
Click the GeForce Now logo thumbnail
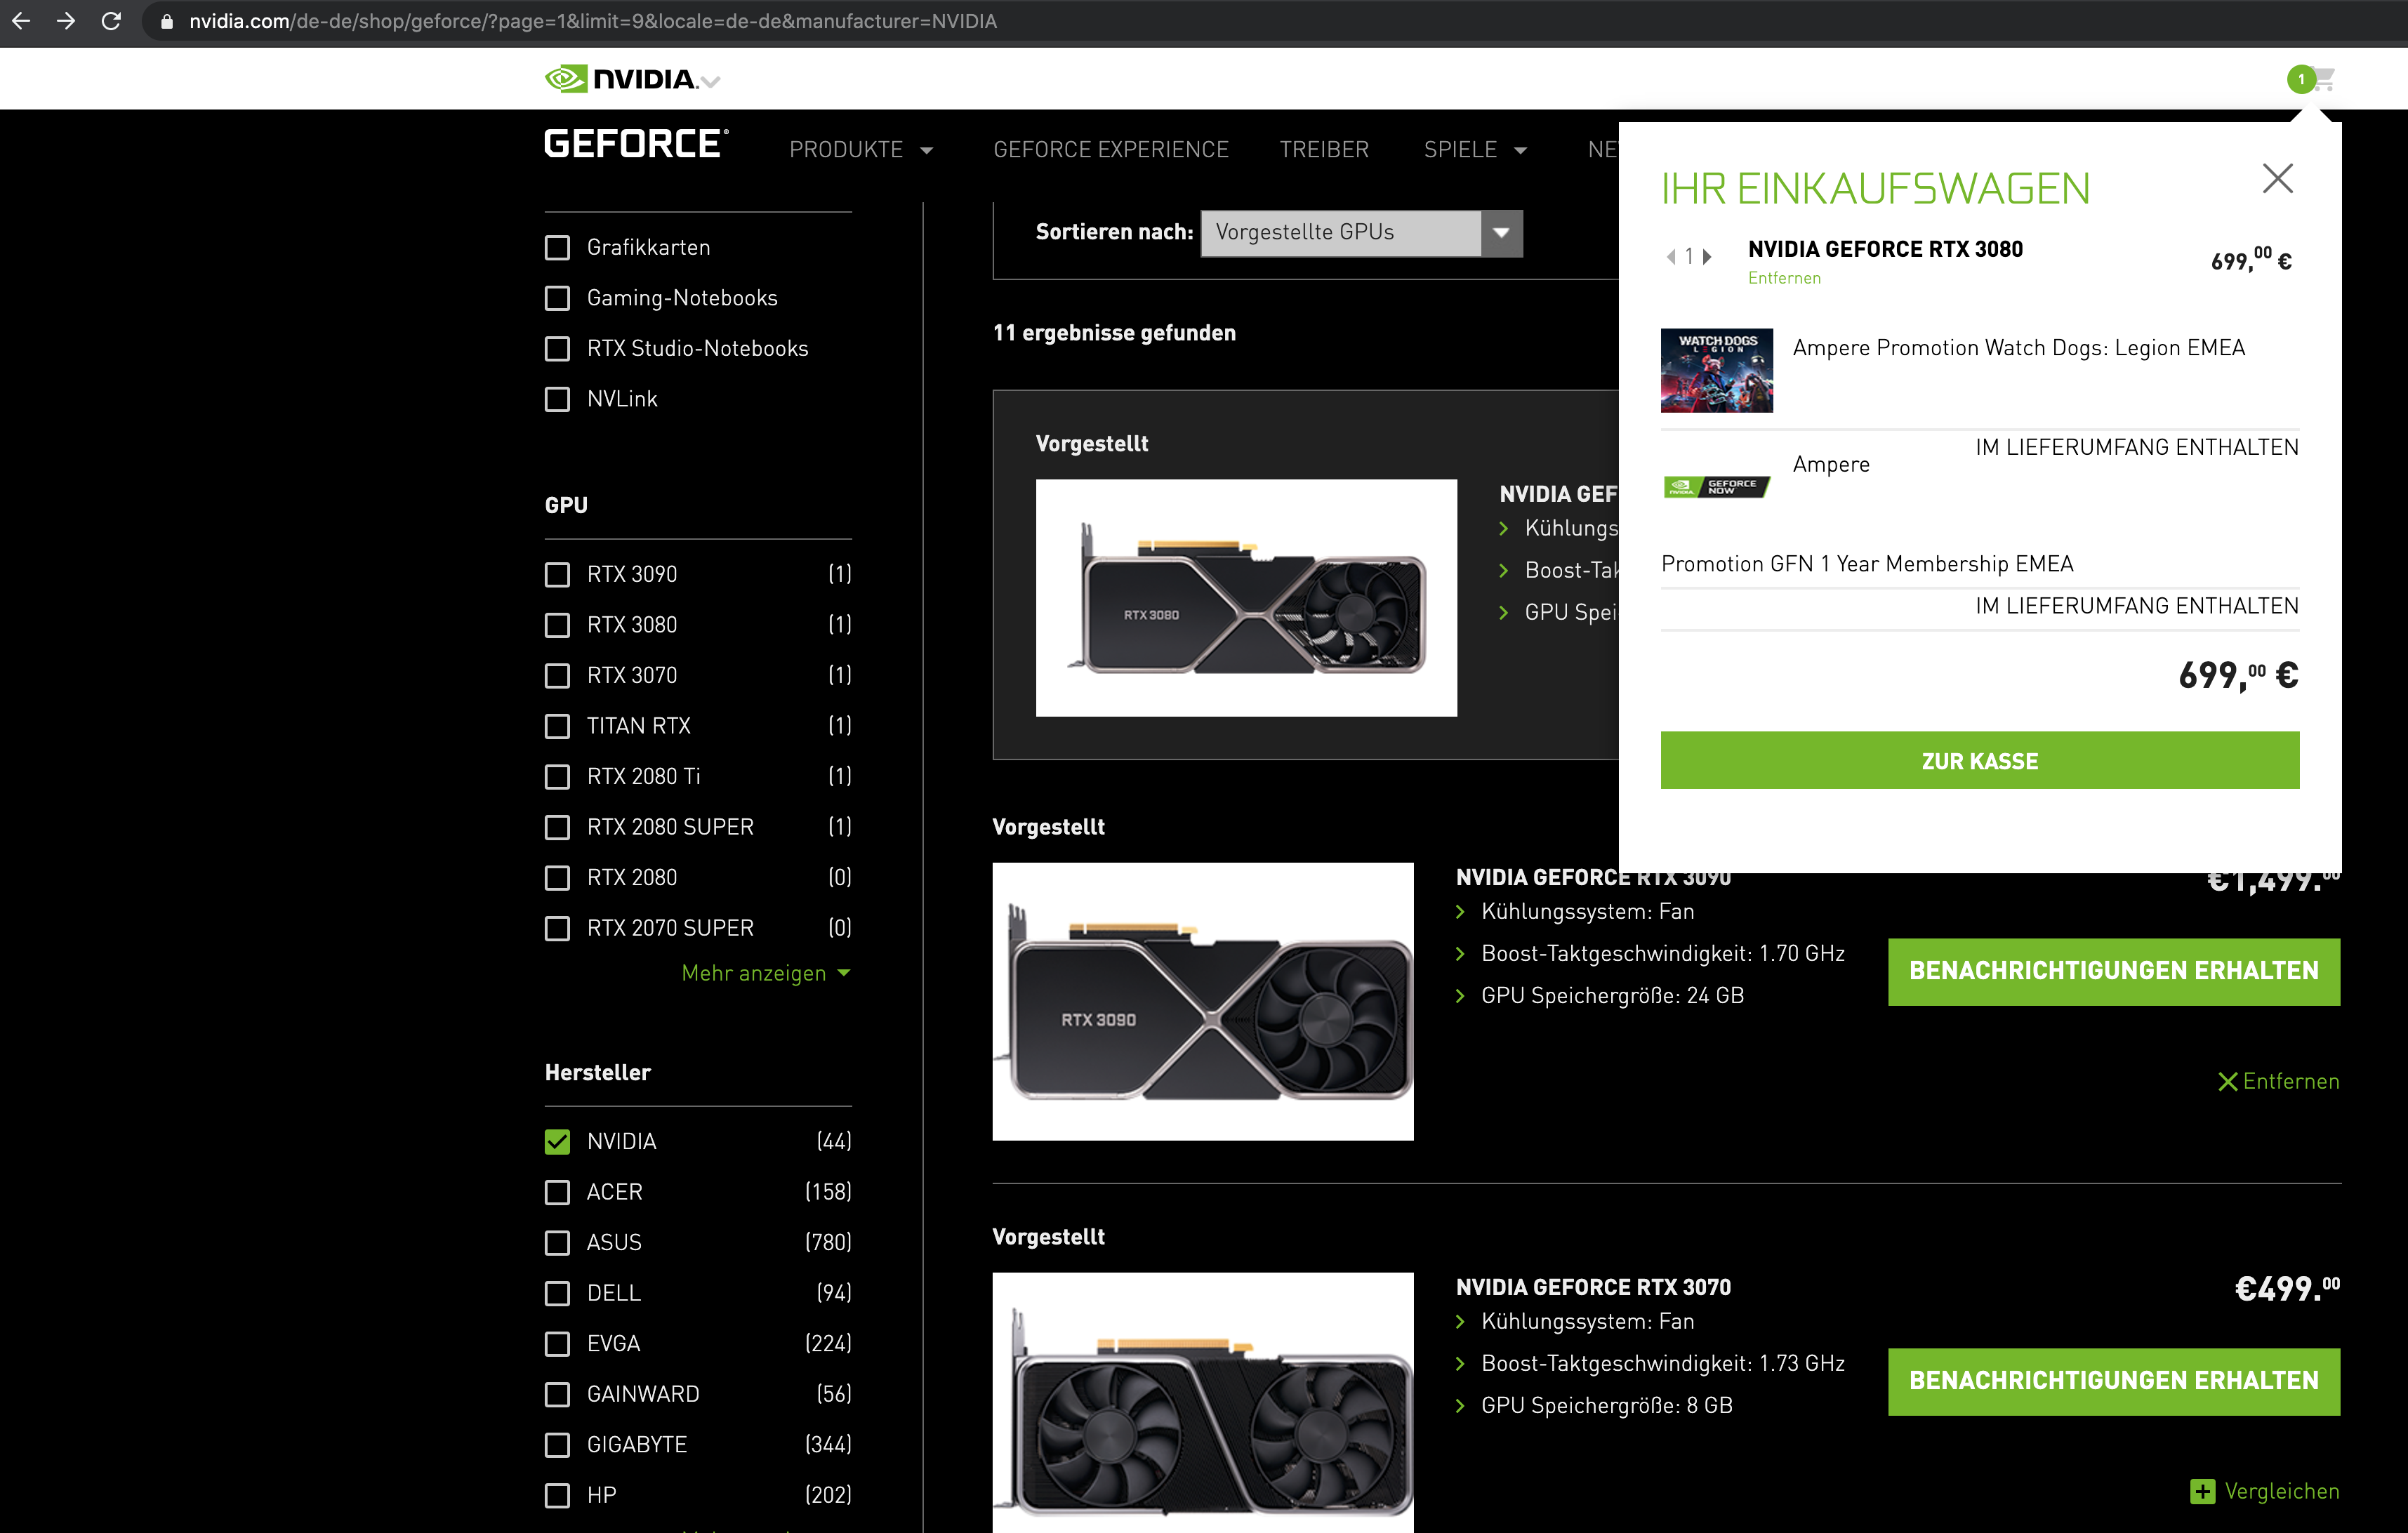pos(1716,487)
